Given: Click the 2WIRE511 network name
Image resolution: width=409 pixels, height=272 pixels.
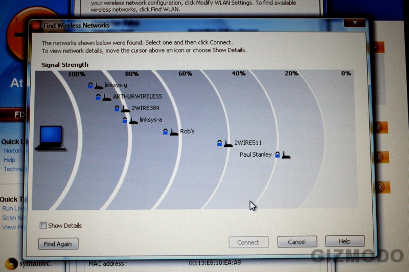Looking at the screenshot, I should coord(248,143).
